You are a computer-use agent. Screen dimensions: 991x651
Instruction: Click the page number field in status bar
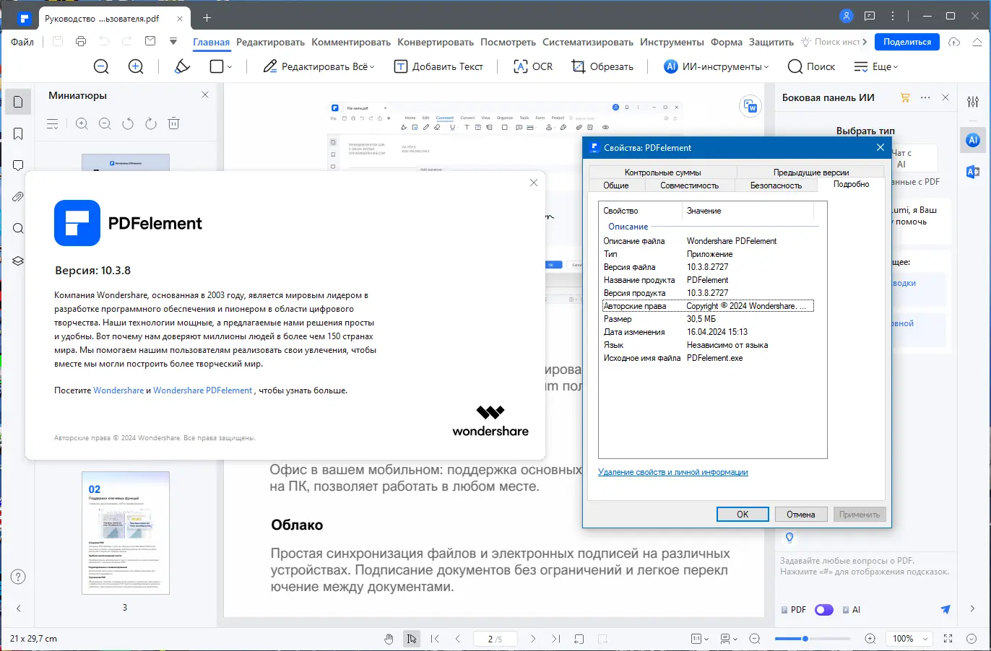pyautogui.click(x=495, y=639)
